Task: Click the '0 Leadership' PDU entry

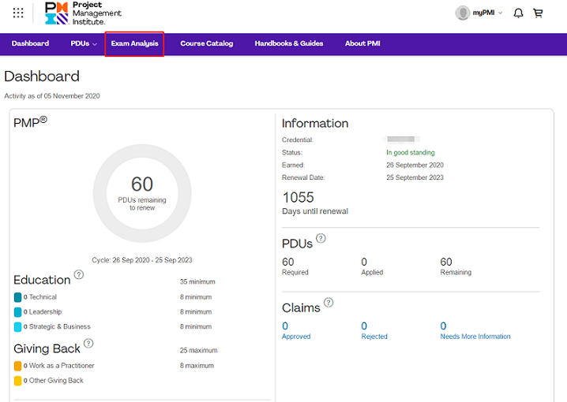Action: [x=43, y=312]
